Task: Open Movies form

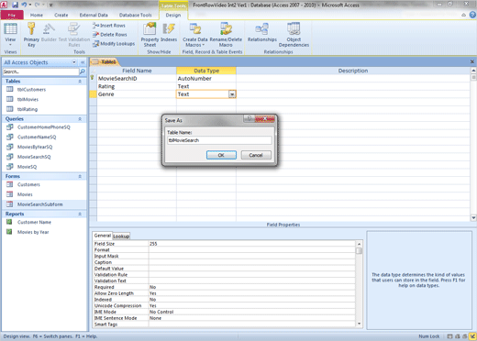Action: (25, 194)
